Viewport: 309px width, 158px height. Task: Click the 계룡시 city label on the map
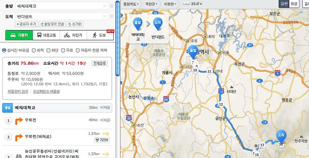(167, 72)
